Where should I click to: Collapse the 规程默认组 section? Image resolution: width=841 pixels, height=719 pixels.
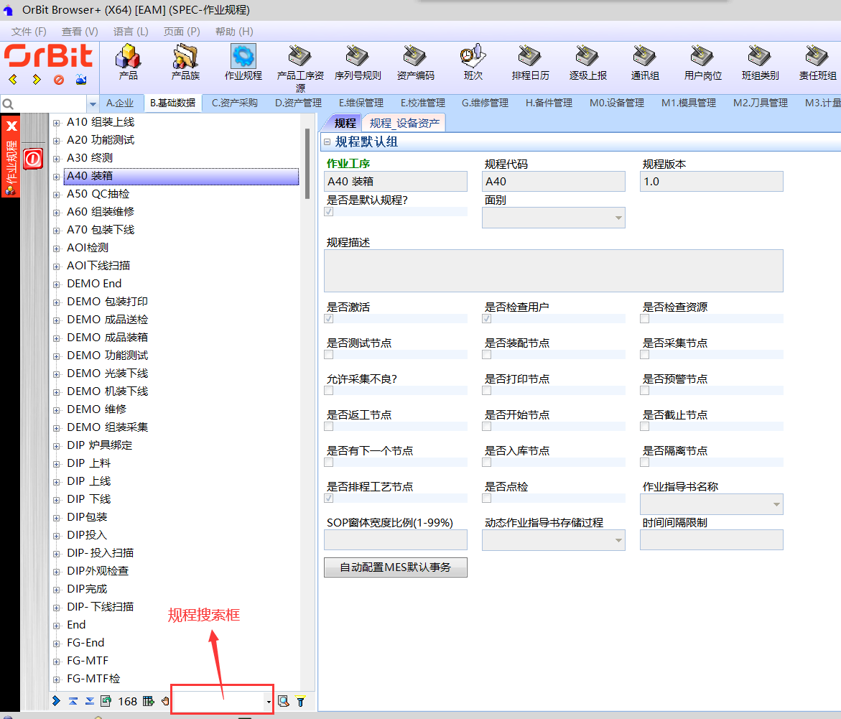(x=327, y=142)
